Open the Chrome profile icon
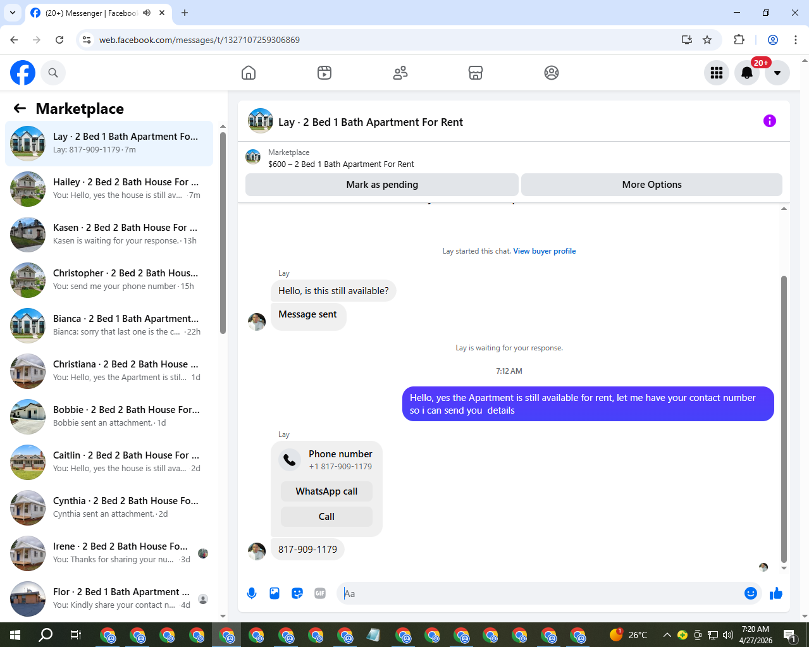The height and width of the screenshot is (647, 809). (772, 40)
